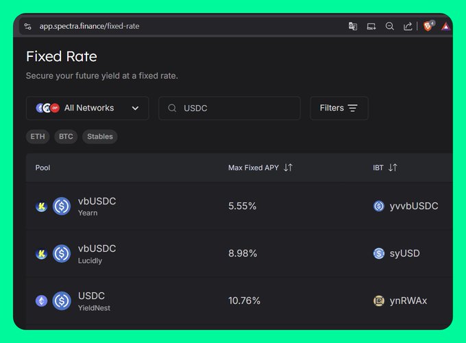The image size is (466, 343).
Task: Click the Yearn protocol label
Action: tap(88, 213)
